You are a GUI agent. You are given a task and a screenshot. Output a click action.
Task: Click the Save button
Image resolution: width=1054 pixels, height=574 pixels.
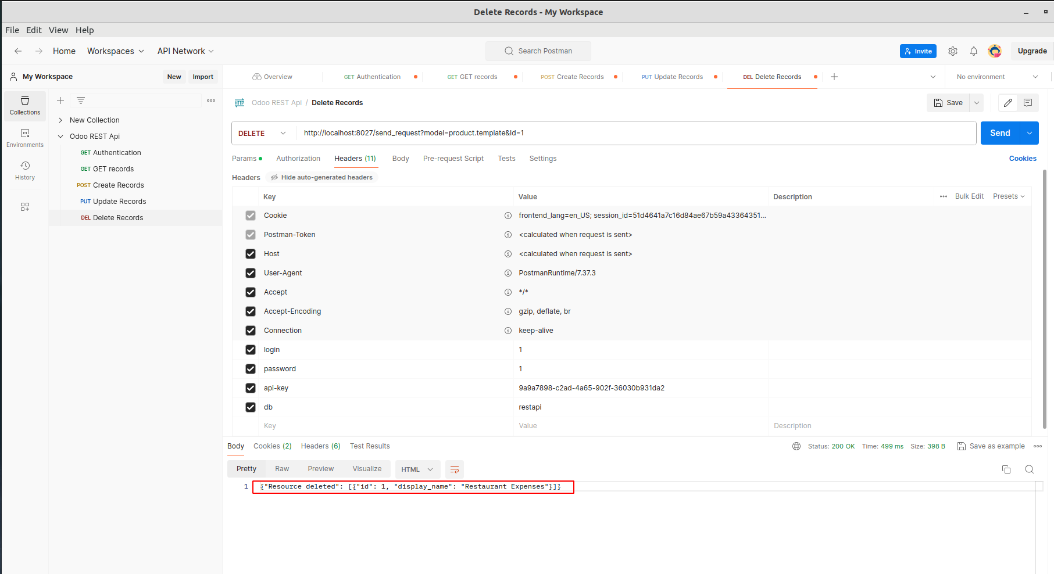tap(948, 103)
